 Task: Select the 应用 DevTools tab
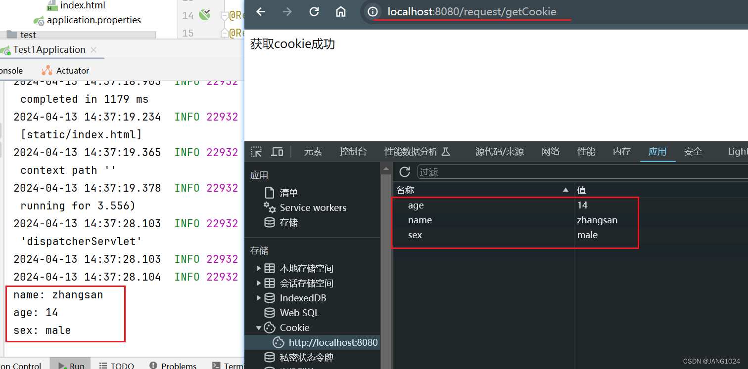pyautogui.click(x=657, y=152)
